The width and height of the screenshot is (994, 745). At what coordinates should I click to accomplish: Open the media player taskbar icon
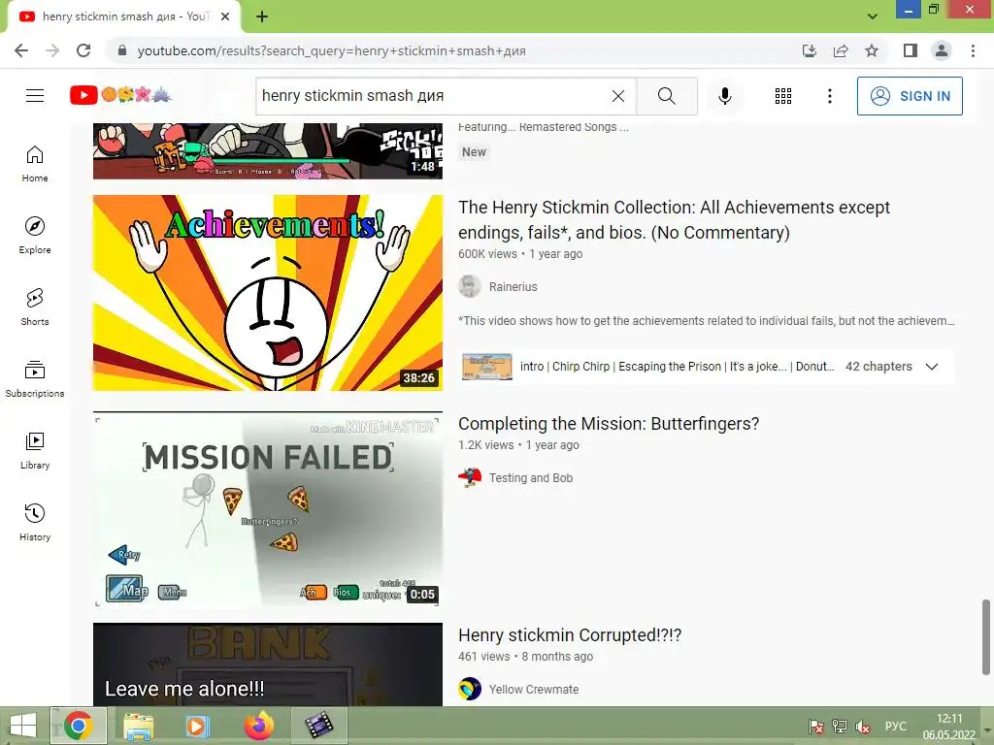pyautogui.click(x=197, y=726)
